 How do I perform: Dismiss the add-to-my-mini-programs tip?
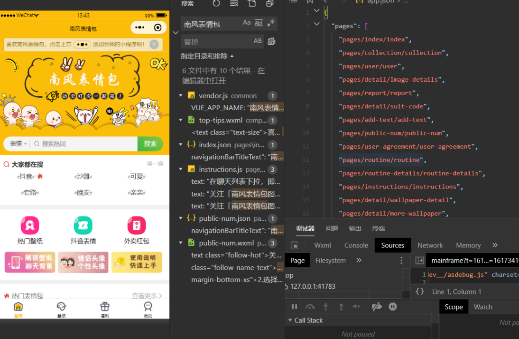point(154,44)
